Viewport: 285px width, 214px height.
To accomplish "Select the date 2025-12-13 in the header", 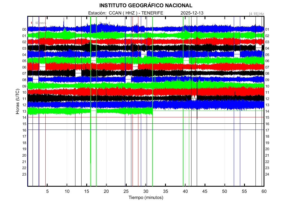I will [192, 13].
